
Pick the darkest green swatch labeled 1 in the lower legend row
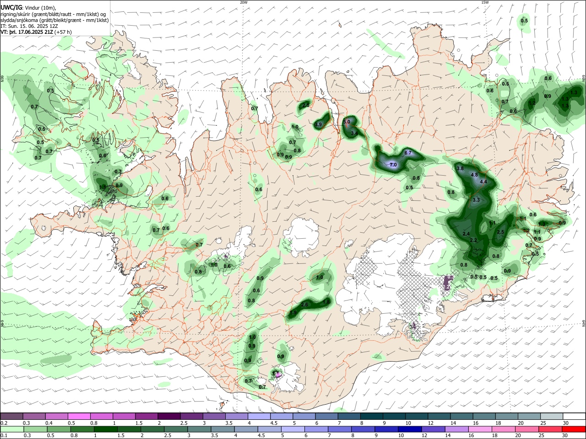tap(105, 429)
